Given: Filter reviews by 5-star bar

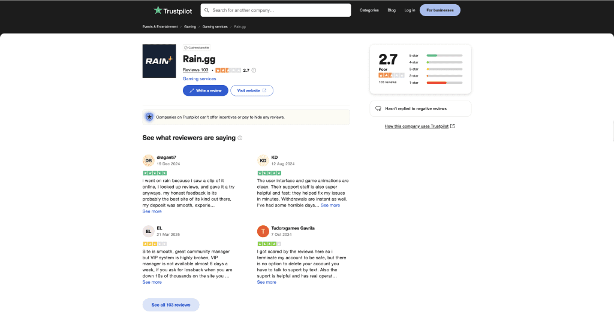Looking at the screenshot, I should tap(444, 56).
